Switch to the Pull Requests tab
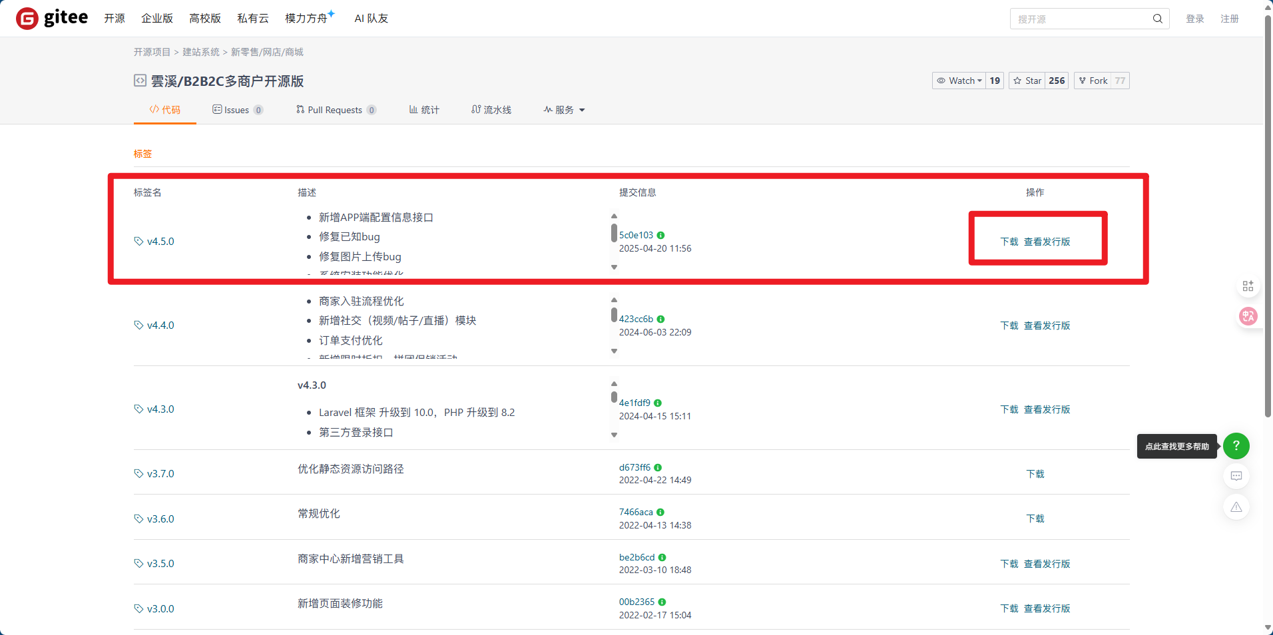Viewport: 1273px width, 635px height. pyautogui.click(x=336, y=110)
